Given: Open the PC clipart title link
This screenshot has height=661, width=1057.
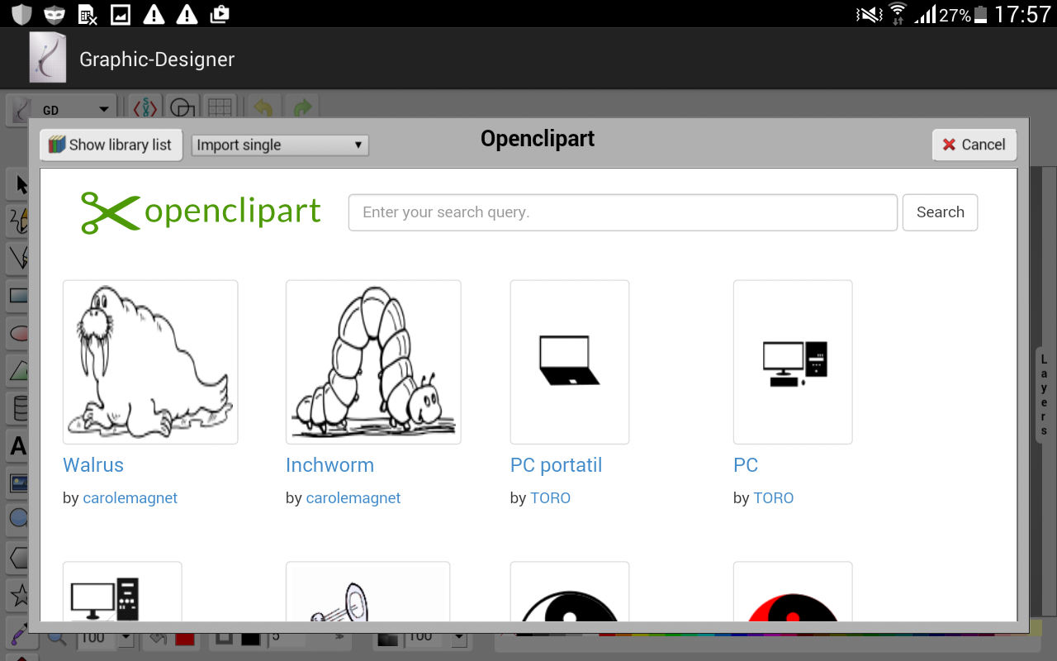Looking at the screenshot, I should coord(746,465).
